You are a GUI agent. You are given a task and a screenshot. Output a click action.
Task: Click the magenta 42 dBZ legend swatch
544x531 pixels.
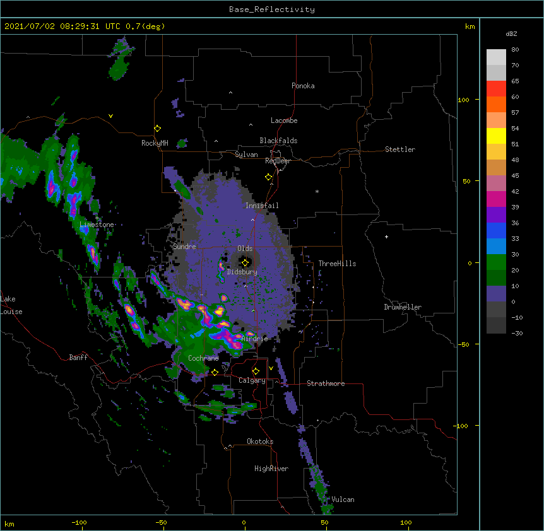pyautogui.click(x=496, y=199)
